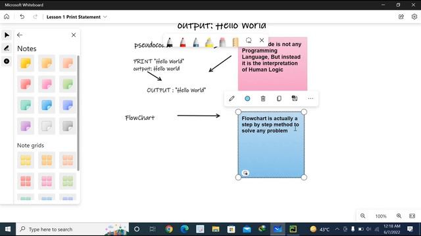Image resolution: width=421 pixels, height=236 pixels.
Task: Open the notification center
Action: [x=410, y=229]
